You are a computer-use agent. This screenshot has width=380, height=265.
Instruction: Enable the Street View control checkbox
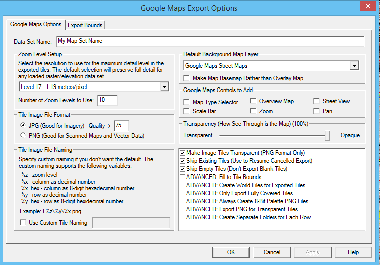(317, 101)
